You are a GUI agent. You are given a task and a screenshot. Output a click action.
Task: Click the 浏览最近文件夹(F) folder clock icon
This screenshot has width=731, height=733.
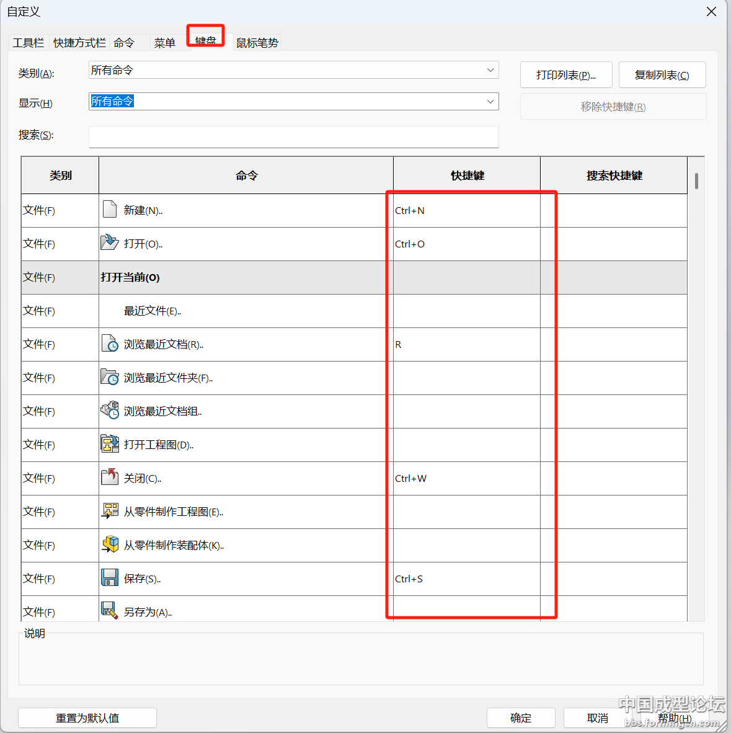coord(110,376)
